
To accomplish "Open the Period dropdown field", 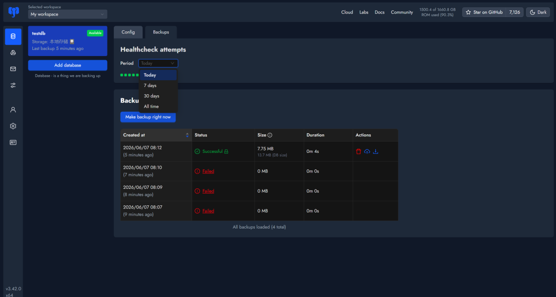I will (158, 63).
